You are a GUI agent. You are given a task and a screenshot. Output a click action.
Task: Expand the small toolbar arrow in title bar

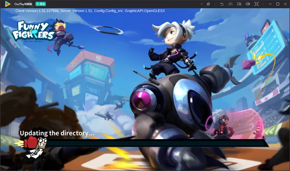[202, 4]
